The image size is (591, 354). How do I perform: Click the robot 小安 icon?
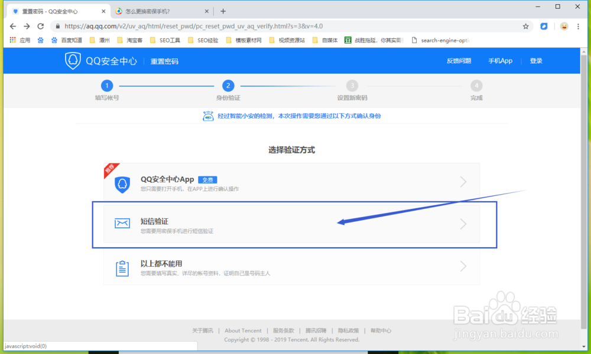tap(208, 116)
